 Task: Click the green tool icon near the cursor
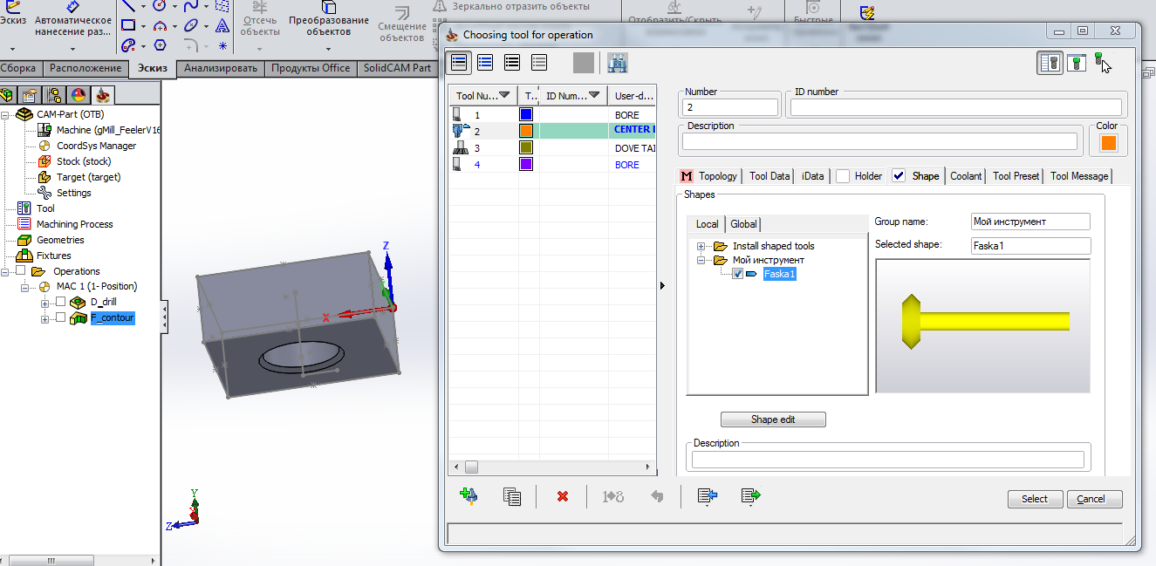1099,60
